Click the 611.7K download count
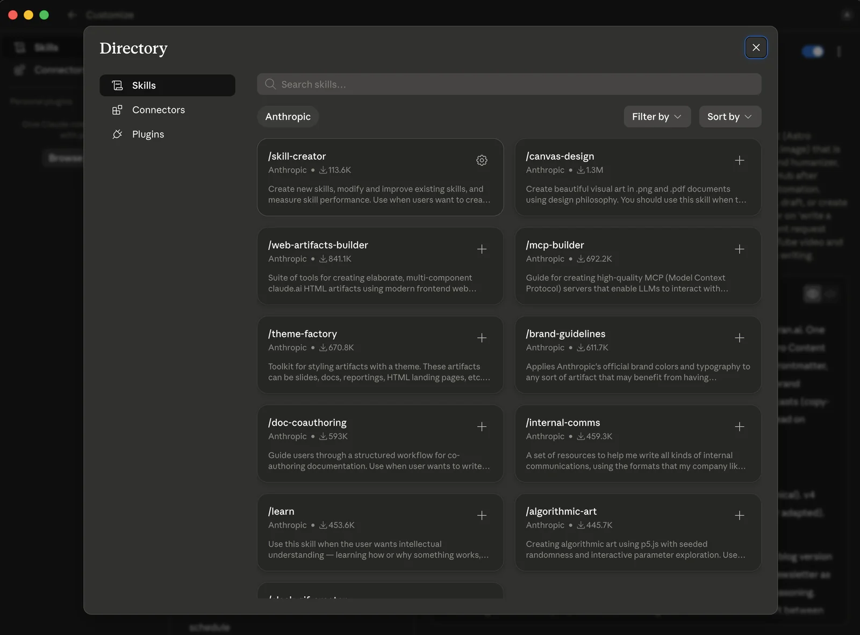Screen dimensions: 860x635 click(597, 348)
